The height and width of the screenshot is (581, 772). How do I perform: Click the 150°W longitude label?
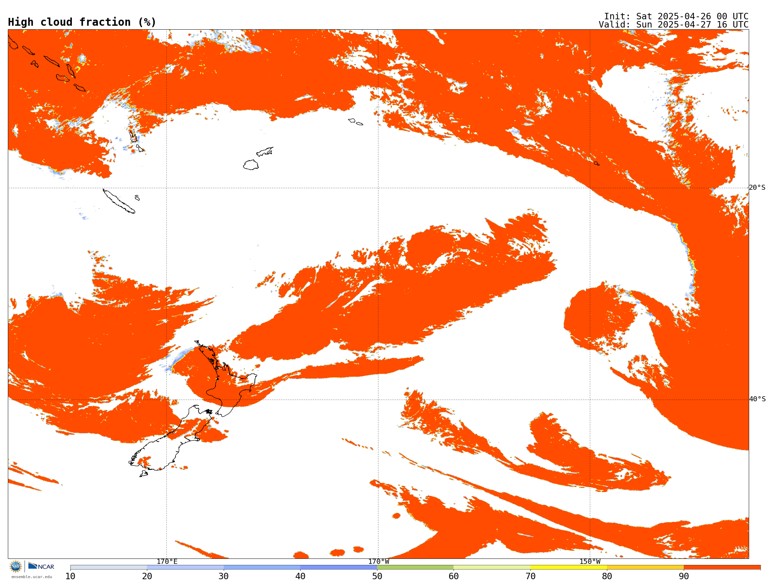590,561
